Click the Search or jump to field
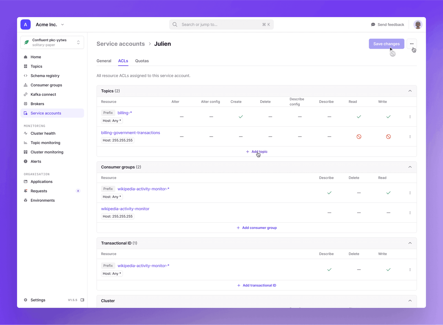The image size is (443, 325). click(221, 25)
